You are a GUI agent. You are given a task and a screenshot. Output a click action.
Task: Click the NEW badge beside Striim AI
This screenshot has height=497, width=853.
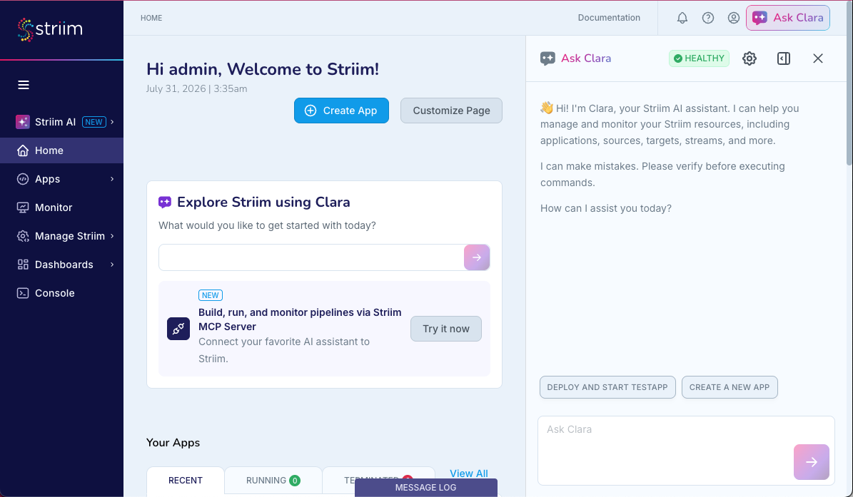pyautogui.click(x=94, y=122)
